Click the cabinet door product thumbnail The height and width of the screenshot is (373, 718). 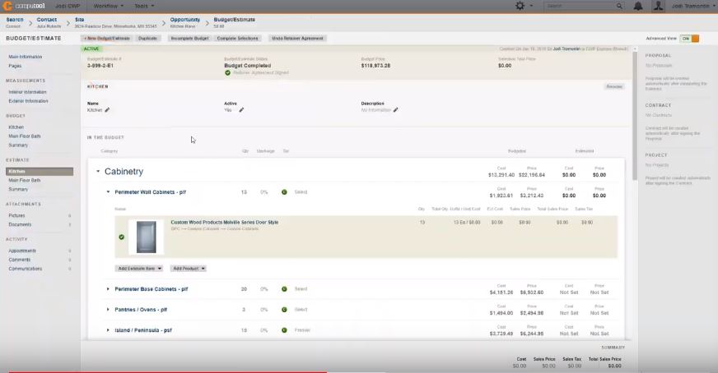pyautogui.click(x=146, y=237)
